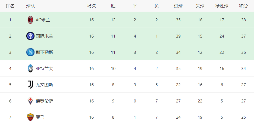Click the Inter Milan club logo
254x123 pixels.
30,36
